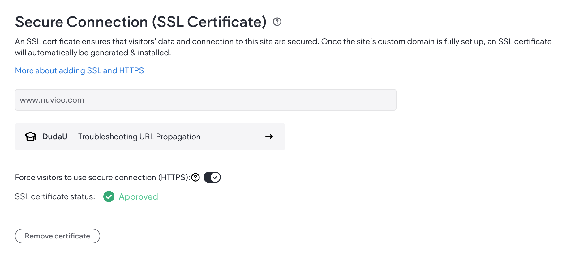Select the checkmark inside the HTTPS toggle

click(216, 177)
